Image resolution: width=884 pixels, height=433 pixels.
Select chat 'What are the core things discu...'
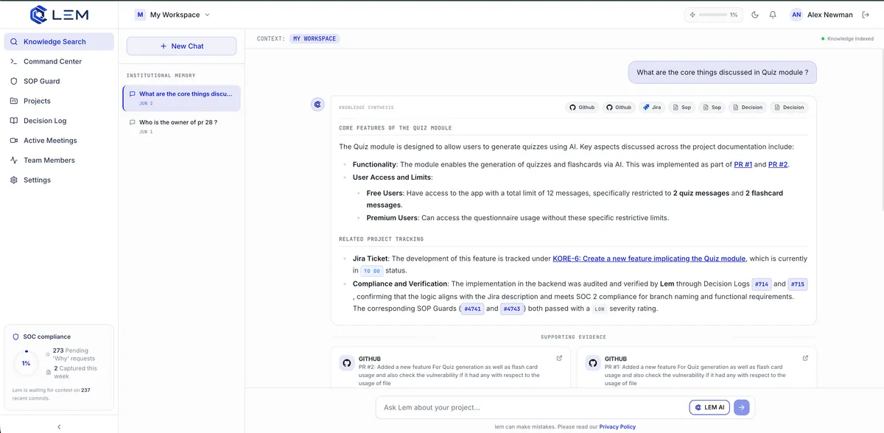[182, 98]
